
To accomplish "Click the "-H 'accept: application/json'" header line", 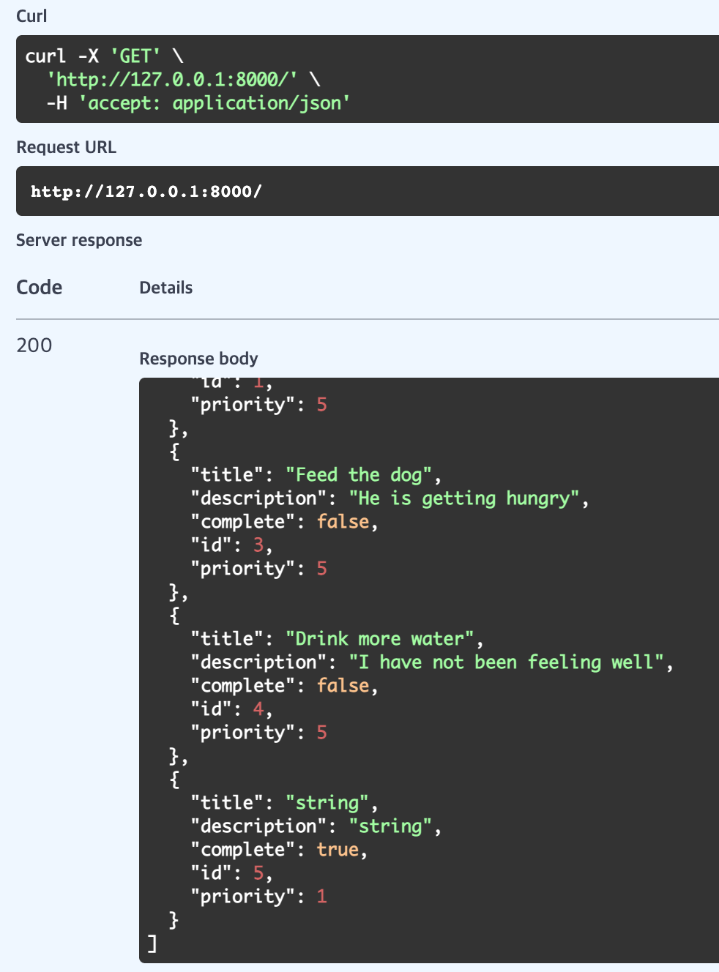I will [198, 103].
